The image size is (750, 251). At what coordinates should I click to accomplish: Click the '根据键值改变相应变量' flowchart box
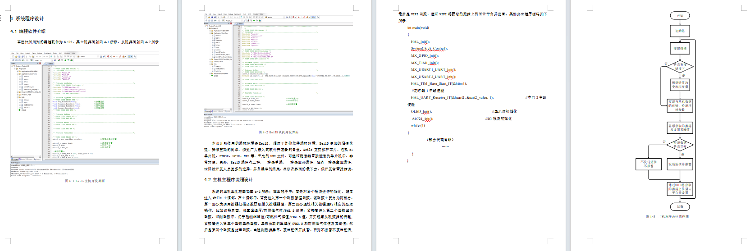click(680, 84)
